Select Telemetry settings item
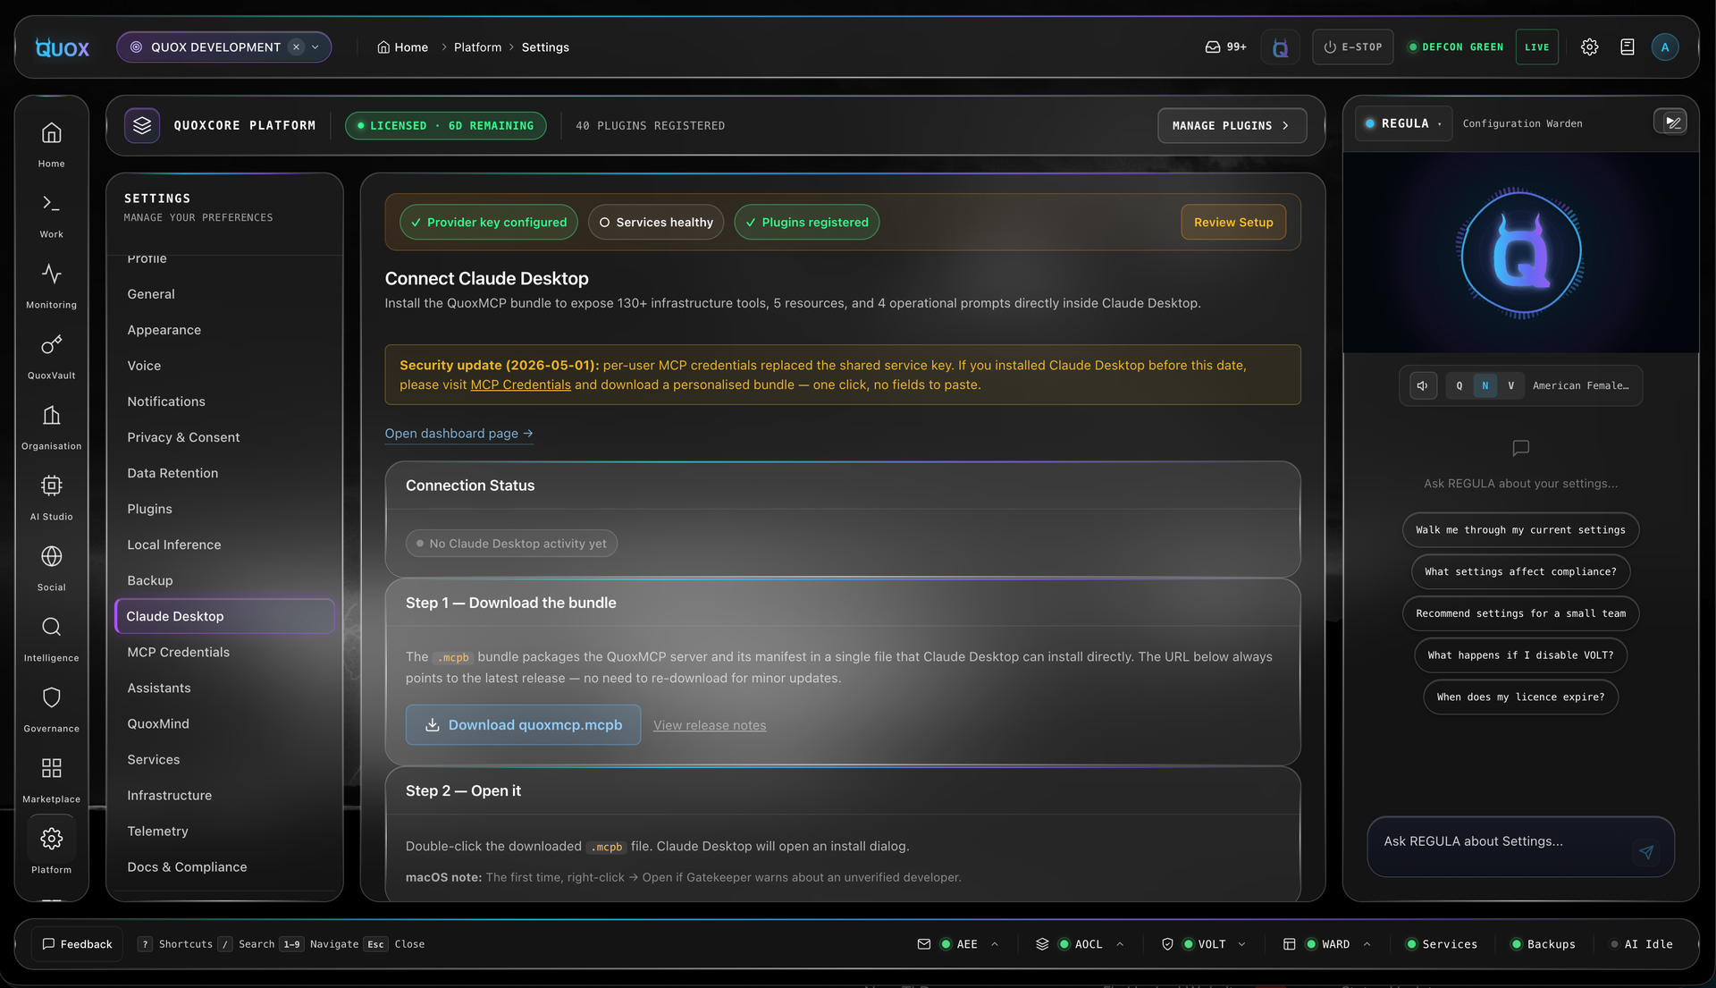Screen dimensions: 1716x988 (224, 831)
